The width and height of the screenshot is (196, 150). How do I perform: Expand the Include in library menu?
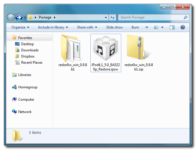click(53, 27)
